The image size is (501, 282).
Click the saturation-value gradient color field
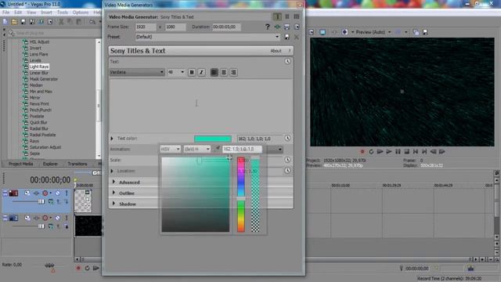[196, 194]
